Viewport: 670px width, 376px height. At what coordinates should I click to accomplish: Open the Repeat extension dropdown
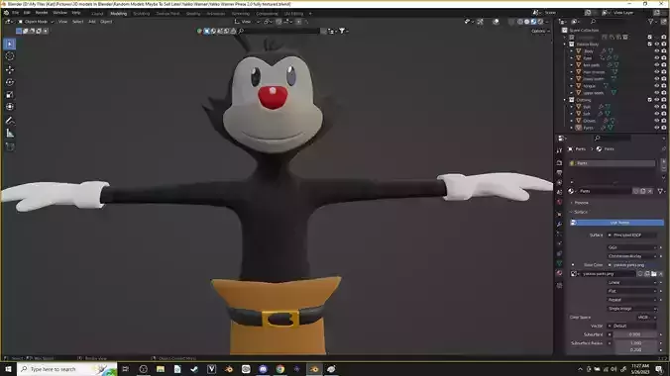(x=632, y=300)
